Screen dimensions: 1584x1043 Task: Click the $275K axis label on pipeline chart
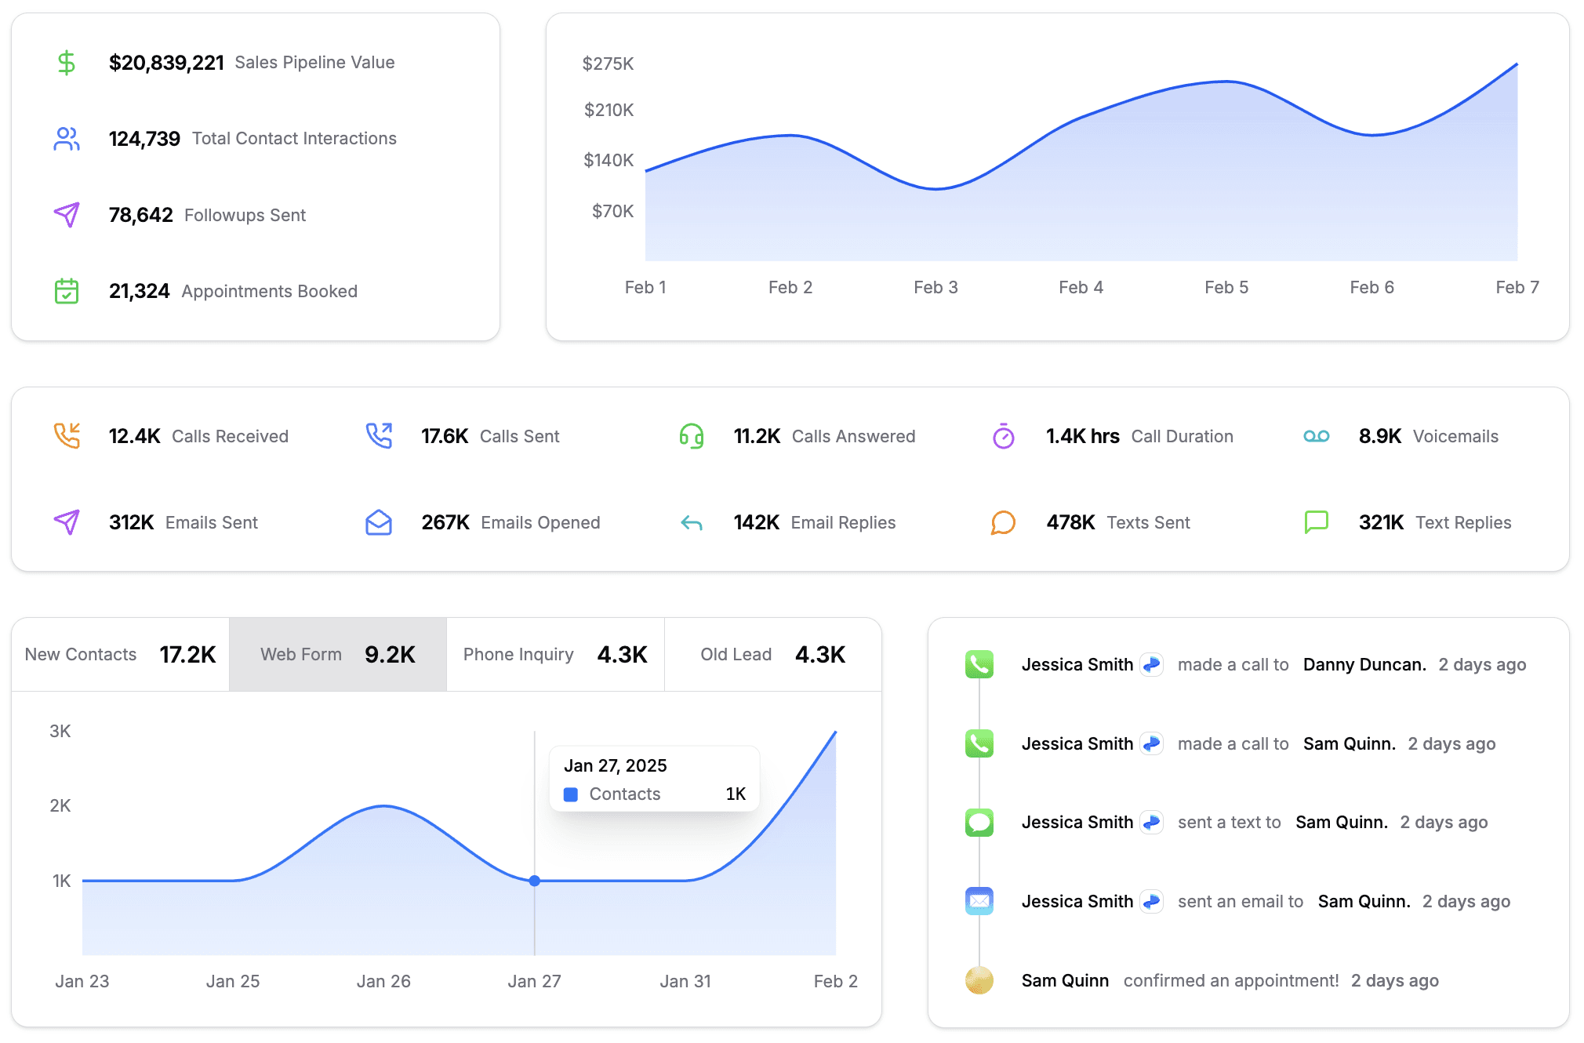[608, 64]
